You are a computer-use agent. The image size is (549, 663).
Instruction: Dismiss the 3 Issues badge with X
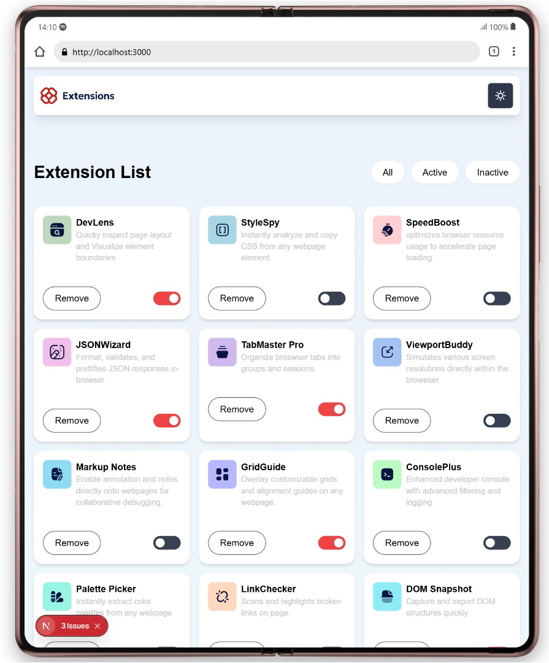tap(98, 626)
